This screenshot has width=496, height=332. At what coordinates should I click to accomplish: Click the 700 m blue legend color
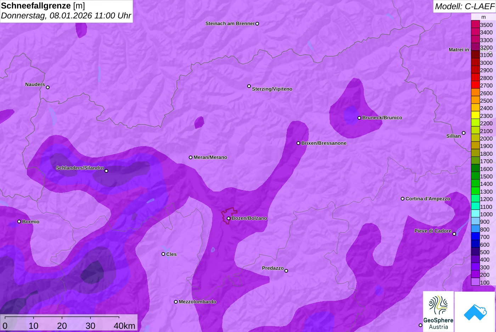click(x=475, y=236)
